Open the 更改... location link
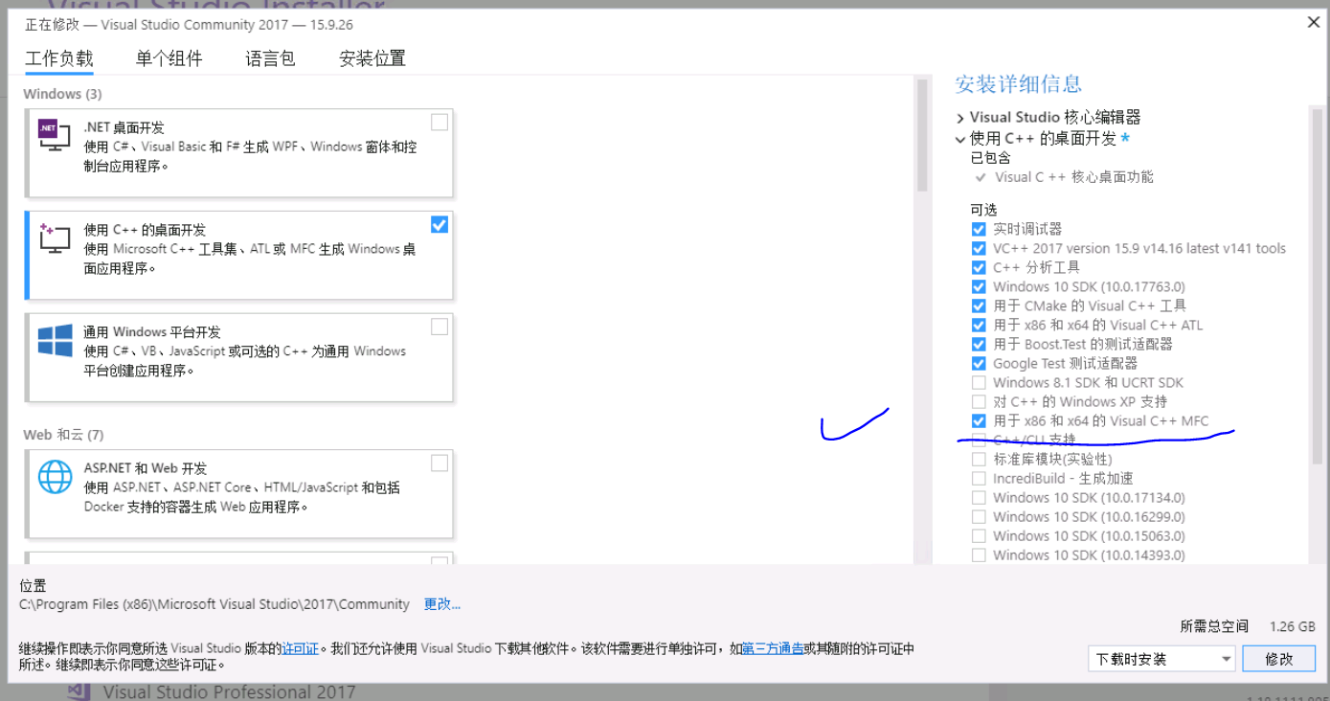This screenshot has width=1330, height=701. [x=442, y=604]
